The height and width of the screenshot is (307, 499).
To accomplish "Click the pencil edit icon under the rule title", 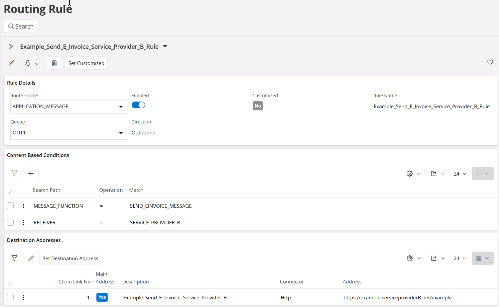I will point(12,63).
